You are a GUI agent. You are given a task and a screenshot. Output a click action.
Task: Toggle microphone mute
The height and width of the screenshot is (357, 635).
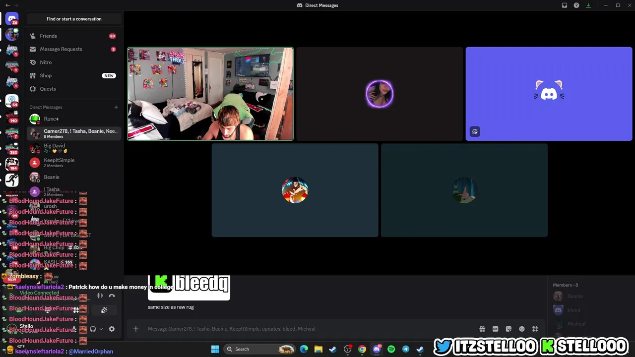(74, 329)
